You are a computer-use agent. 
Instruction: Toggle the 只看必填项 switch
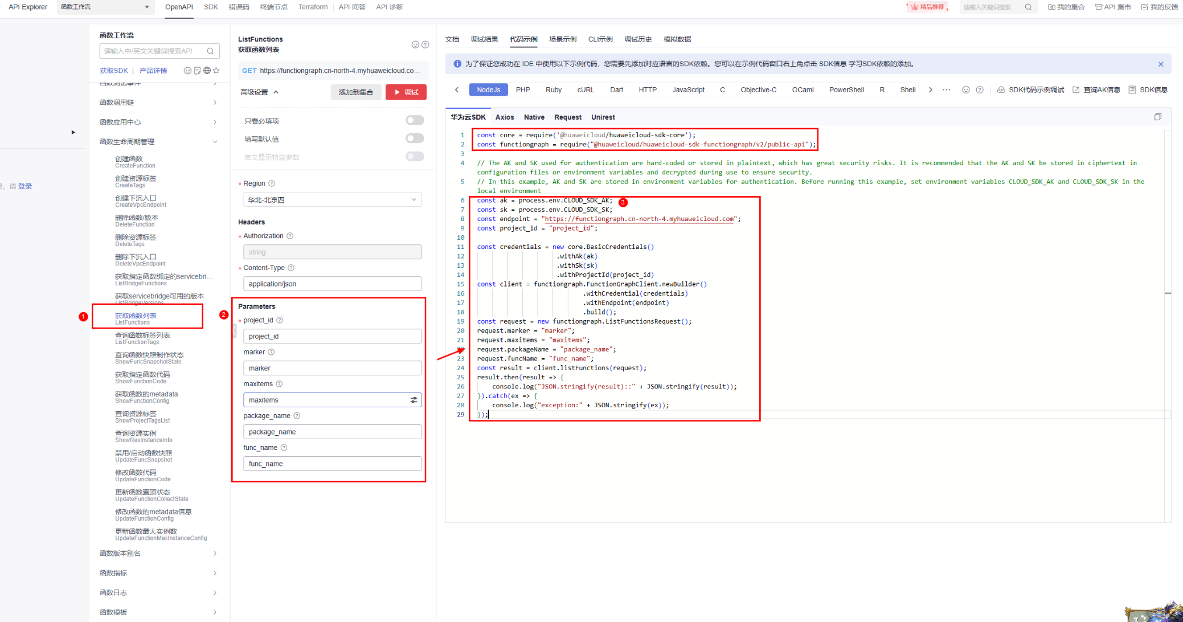pos(414,120)
